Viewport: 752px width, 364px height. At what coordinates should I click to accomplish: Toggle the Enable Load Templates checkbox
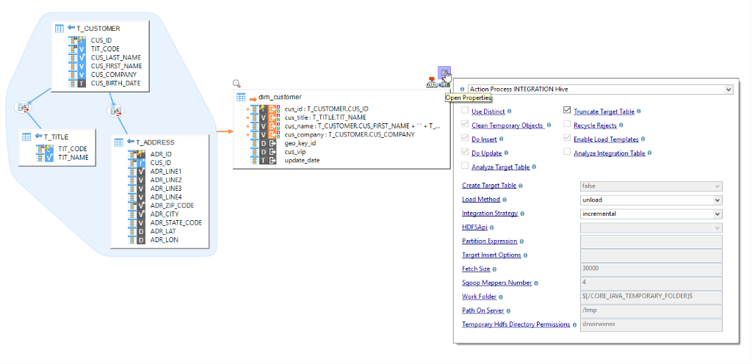pyautogui.click(x=567, y=139)
